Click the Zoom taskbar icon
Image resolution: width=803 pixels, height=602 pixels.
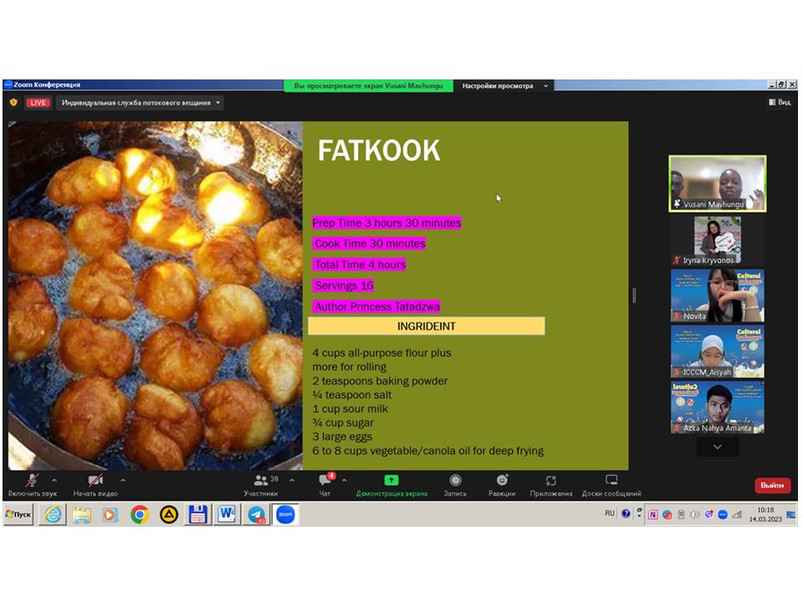pos(286,514)
